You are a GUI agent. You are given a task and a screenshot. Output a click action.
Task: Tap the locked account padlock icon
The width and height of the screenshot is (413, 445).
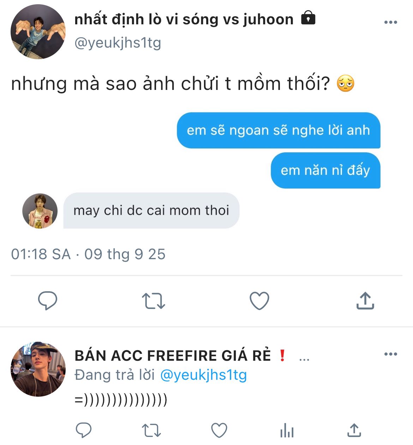click(x=308, y=17)
